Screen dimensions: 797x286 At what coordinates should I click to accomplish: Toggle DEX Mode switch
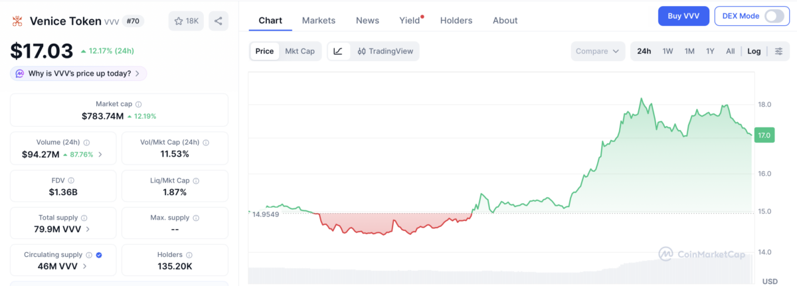pos(774,16)
